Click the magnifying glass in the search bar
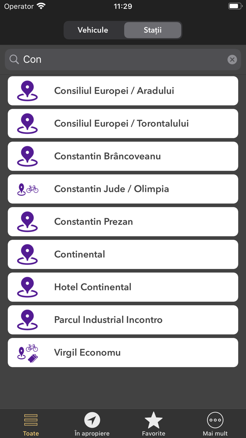The image size is (246, 438). click(x=14, y=59)
